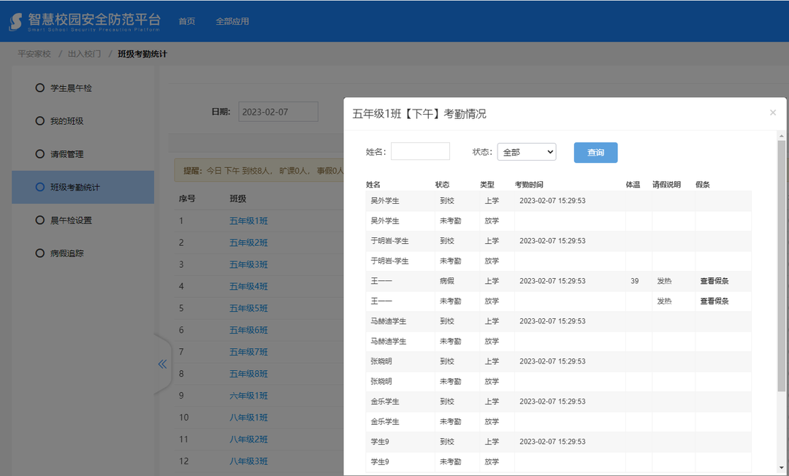Click circle icon beside 班级考勤统计

[x=39, y=187]
